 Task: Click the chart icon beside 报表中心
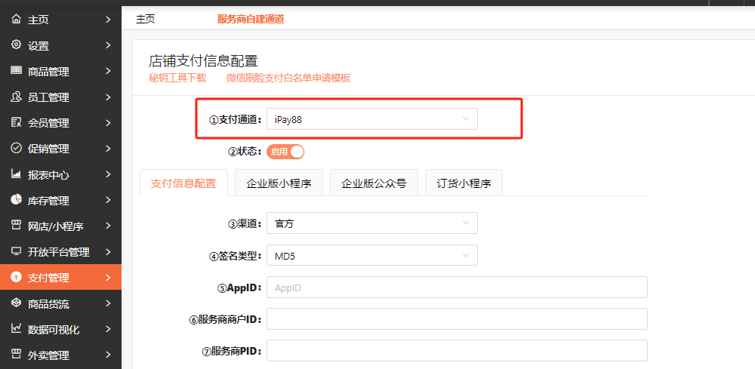(x=17, y=174)
